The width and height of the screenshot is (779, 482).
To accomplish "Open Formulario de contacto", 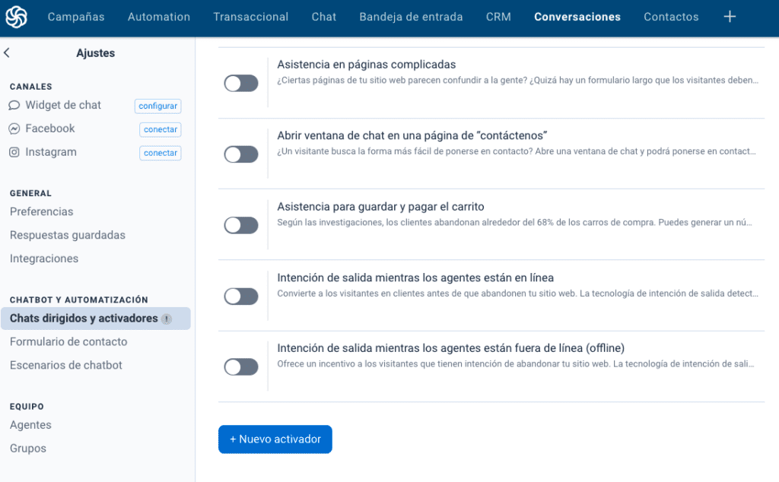I will click(x=68, y=341).
